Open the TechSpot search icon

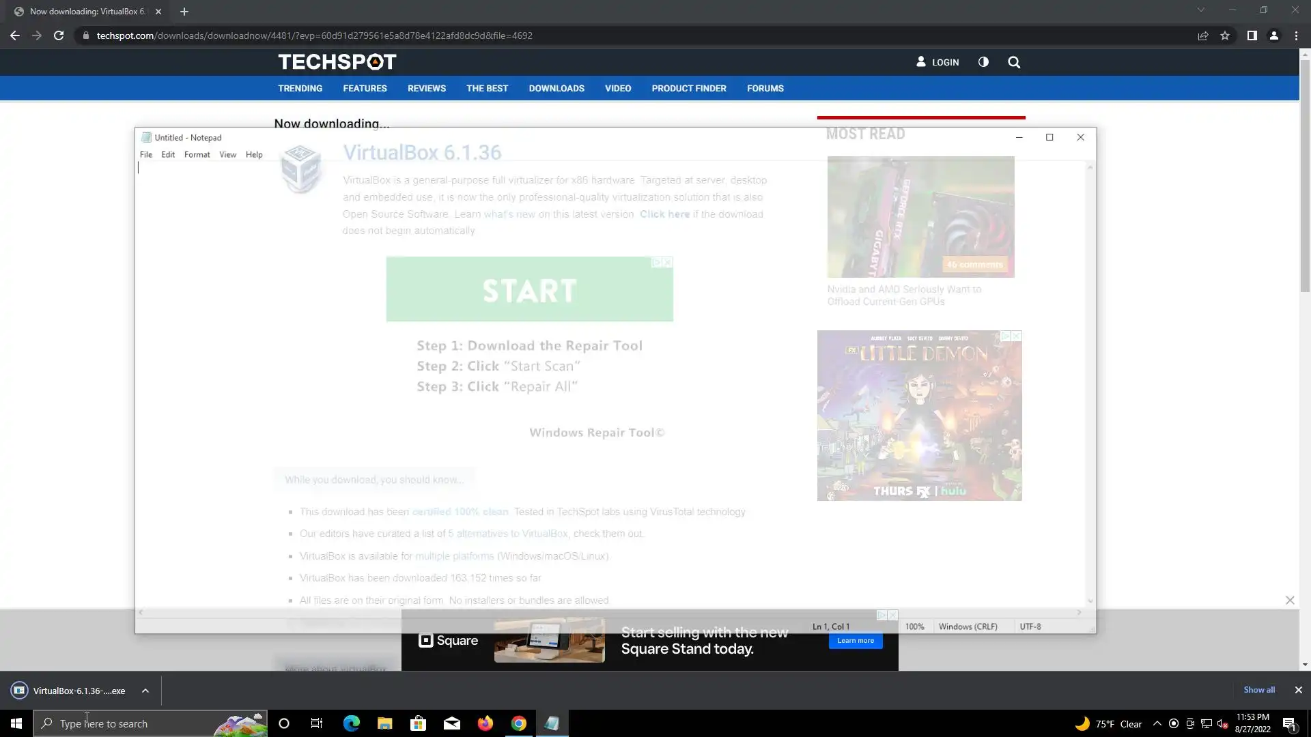(x=1014, y=62)
